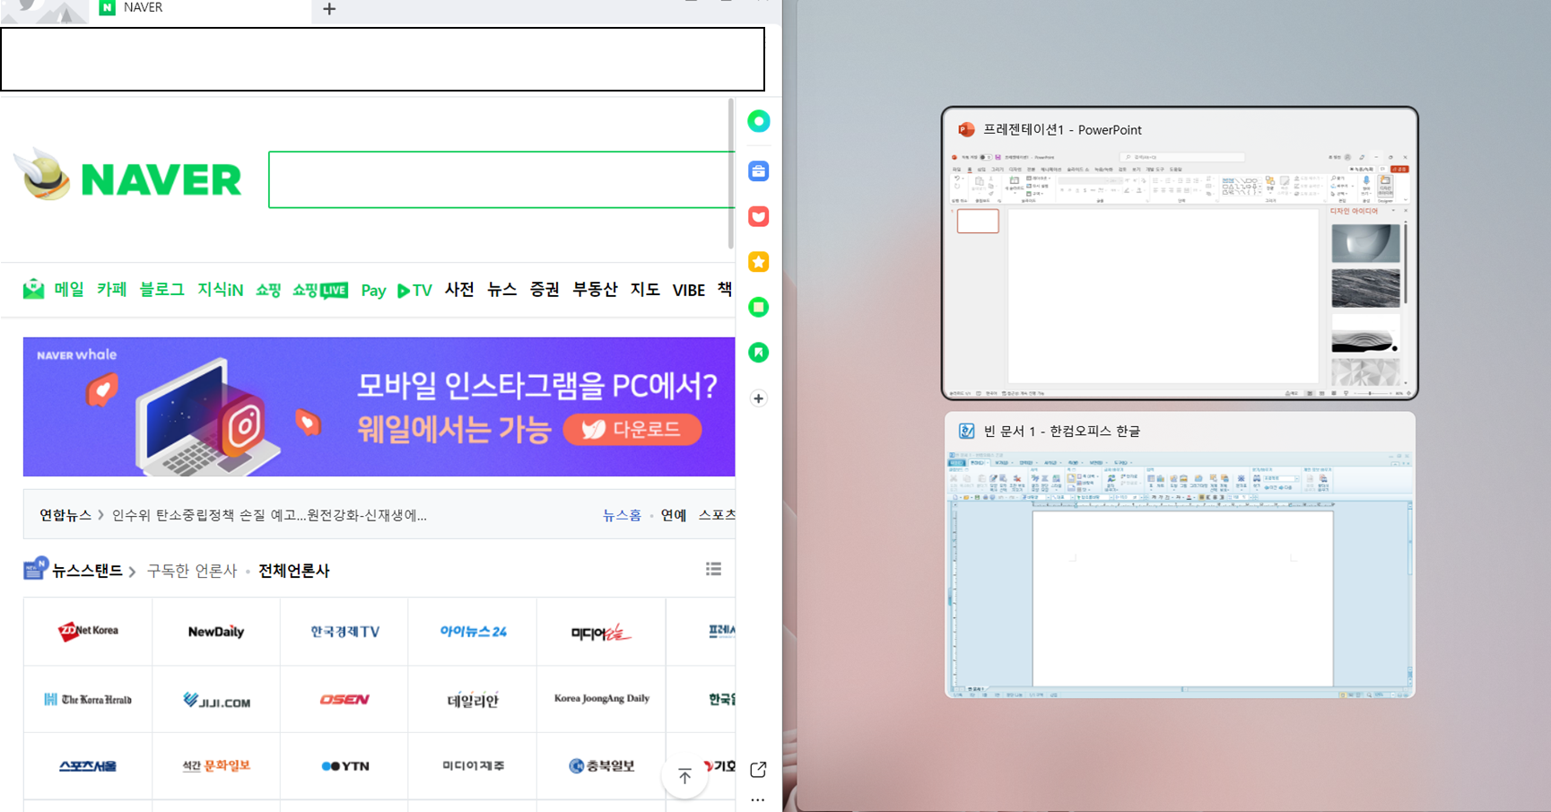Open YTN press logo
Viewport: 1551px width, 812px height.
(344, 766)
